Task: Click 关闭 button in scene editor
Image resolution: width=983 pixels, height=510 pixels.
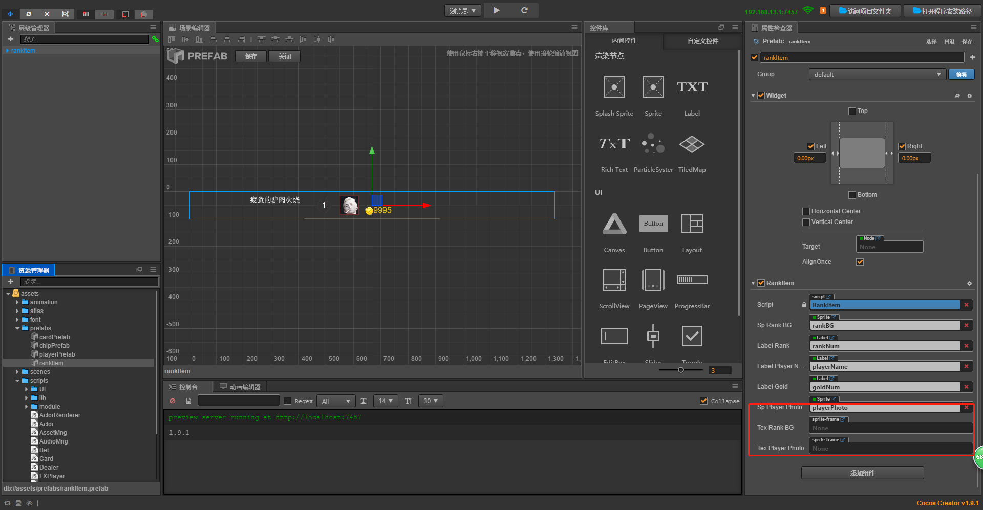Action: (285, 56)
